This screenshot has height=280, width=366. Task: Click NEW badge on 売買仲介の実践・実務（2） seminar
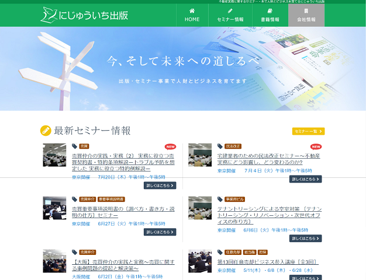click(170, 147)
